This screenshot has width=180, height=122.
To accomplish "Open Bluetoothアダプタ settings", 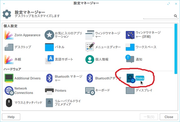I will (104, 78).
